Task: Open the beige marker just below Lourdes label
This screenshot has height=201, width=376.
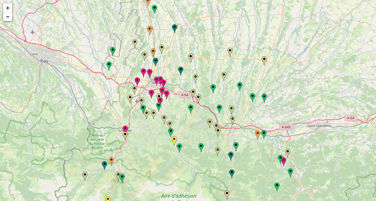Action: pos(125,135)
